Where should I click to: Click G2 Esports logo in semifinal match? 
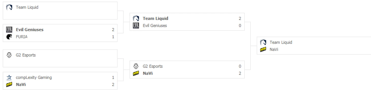click(x=136, y=66)
